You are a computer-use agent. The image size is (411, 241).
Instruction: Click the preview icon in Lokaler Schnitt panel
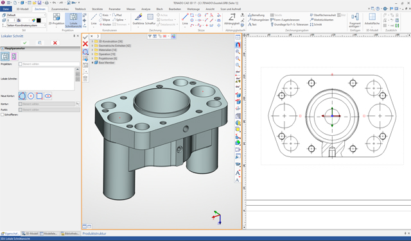[40, 43]
